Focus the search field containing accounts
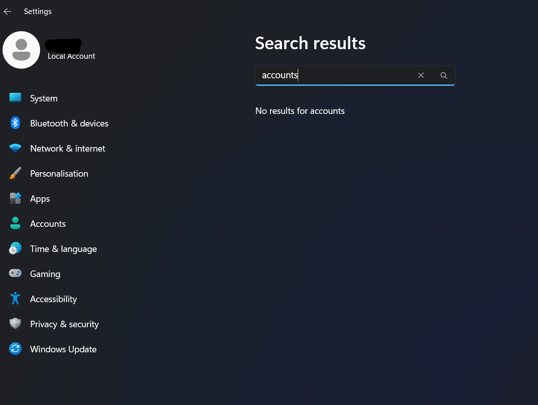 (355, 75)
